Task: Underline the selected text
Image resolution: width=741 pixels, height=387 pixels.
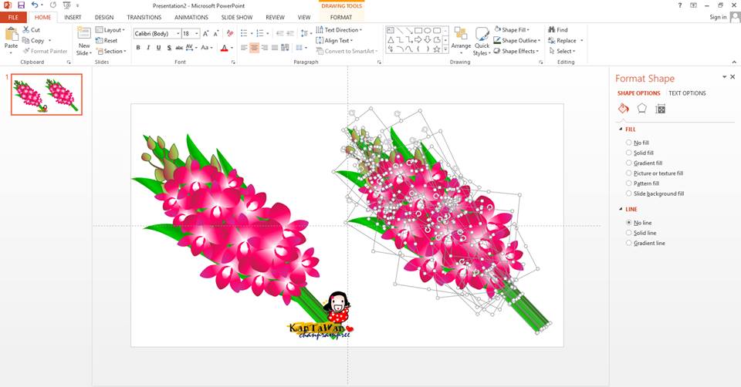Action: [158, 48]
